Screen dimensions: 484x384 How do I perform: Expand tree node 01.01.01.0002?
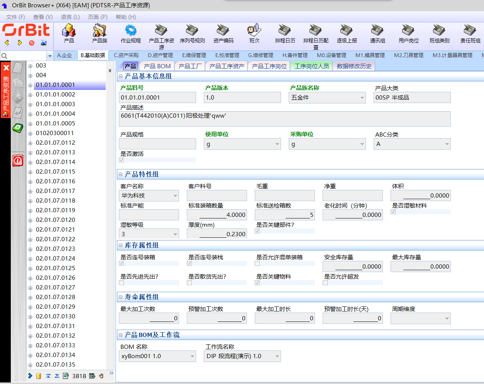[x=30, y=95]
